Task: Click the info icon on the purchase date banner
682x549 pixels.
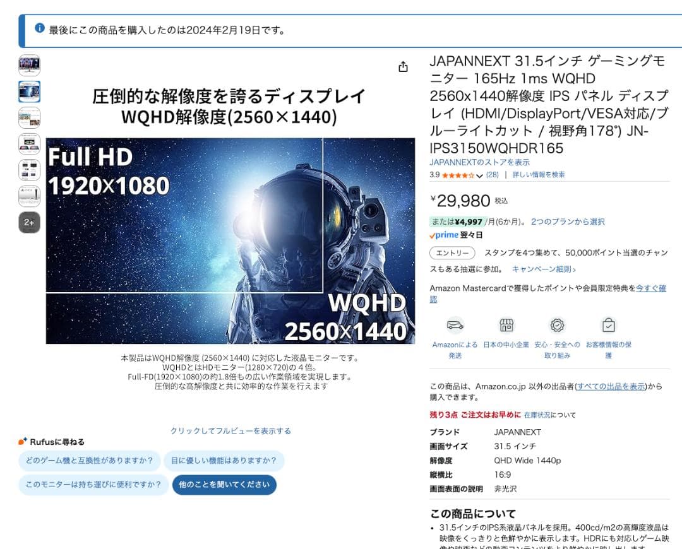Action: 39,28
